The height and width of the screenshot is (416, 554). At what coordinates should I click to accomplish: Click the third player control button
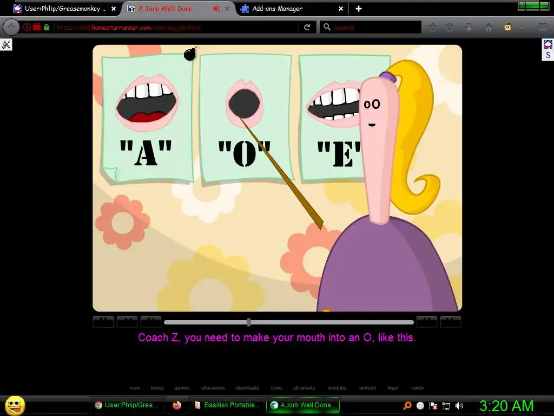click(151, 322)
